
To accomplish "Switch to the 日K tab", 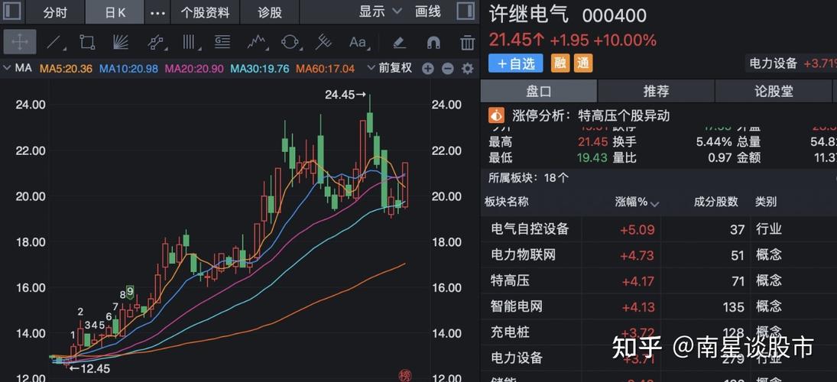I will [x=115, y=12].
